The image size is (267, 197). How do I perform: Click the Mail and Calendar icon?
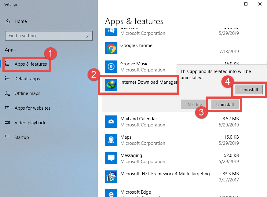(x=111, y=122)
